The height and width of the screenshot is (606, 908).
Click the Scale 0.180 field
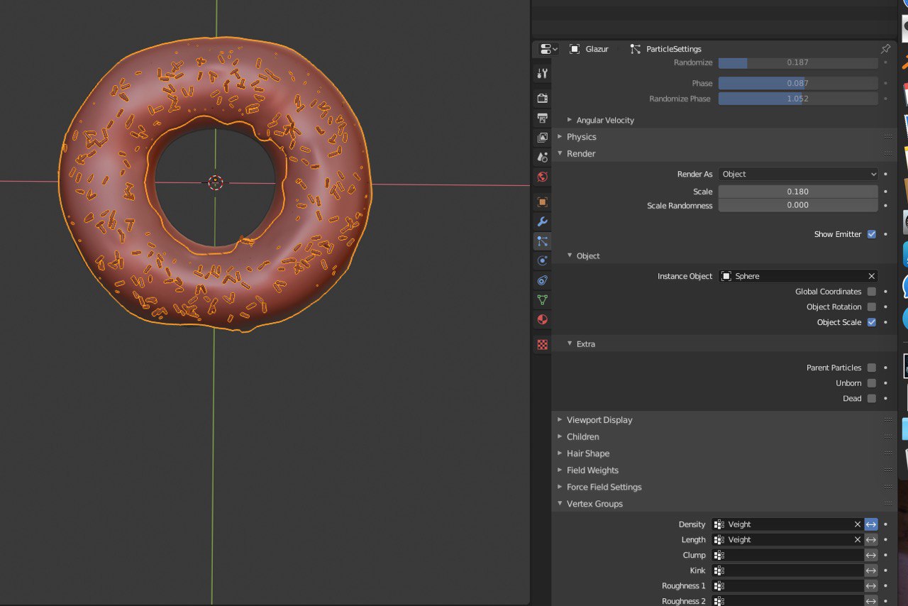pos(798,192)
